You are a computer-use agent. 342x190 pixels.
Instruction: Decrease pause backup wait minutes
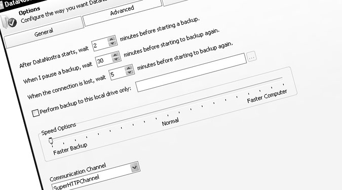[116, 59]
